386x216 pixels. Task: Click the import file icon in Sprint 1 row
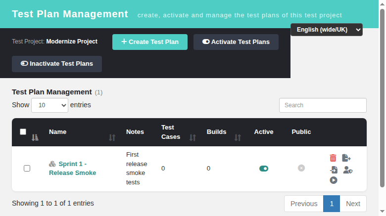[334, 170]
